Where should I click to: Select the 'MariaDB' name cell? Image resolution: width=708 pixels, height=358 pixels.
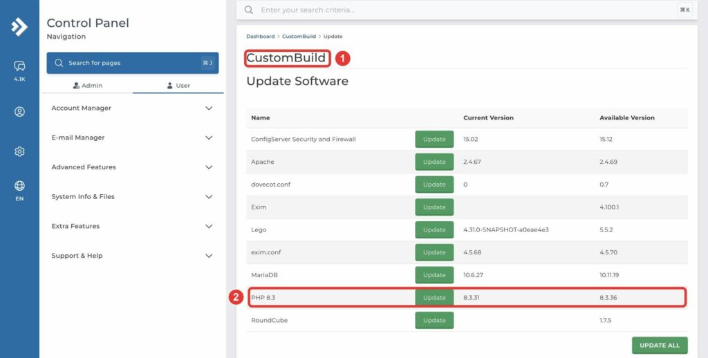pyautogui.click(x=264, y=275)
